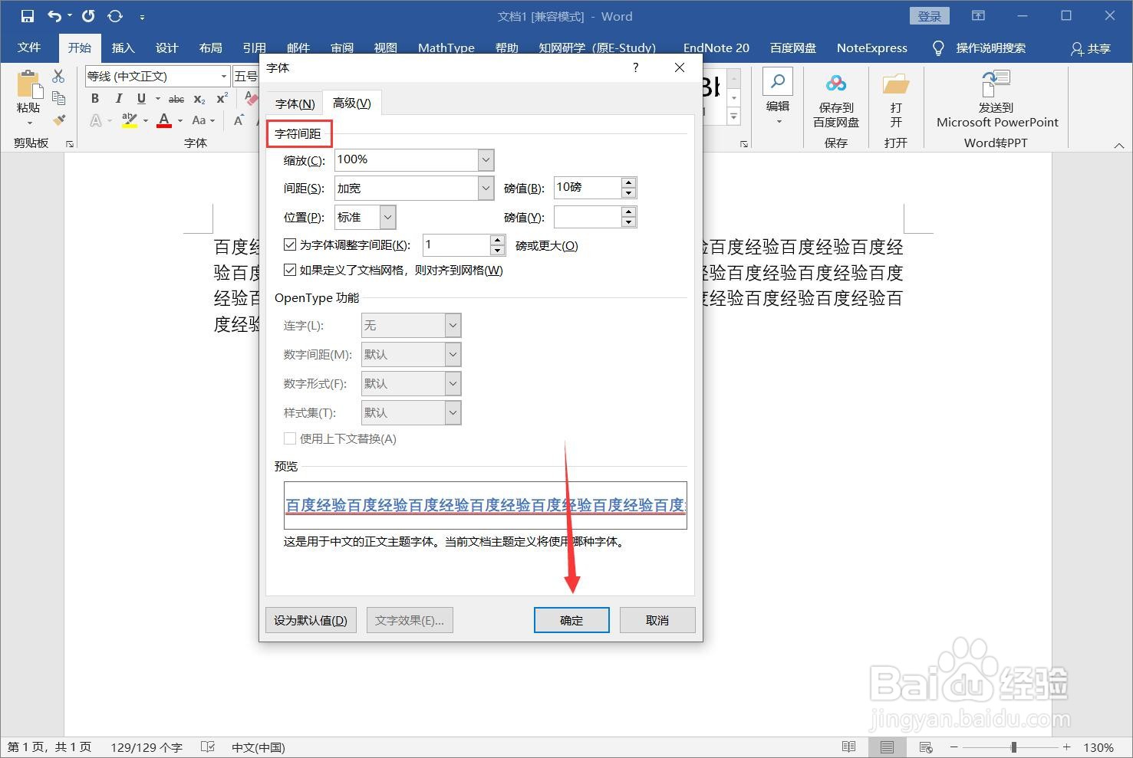Uncheck 为字体调整字间距 option
The width and height of the screenshot is (1133, 758).
290,244
